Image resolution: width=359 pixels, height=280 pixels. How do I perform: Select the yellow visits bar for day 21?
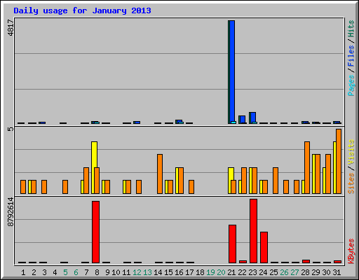(231, 174)
